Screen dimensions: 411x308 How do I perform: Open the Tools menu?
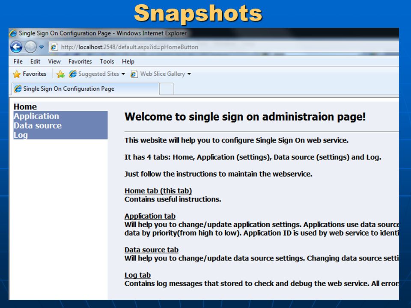click(x=107, y=62)
